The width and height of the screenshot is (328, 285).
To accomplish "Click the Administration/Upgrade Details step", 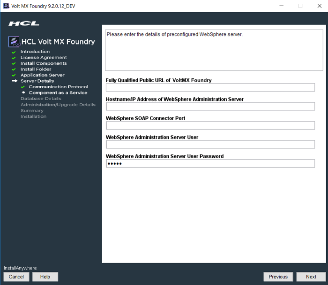I will coord(58,105).
